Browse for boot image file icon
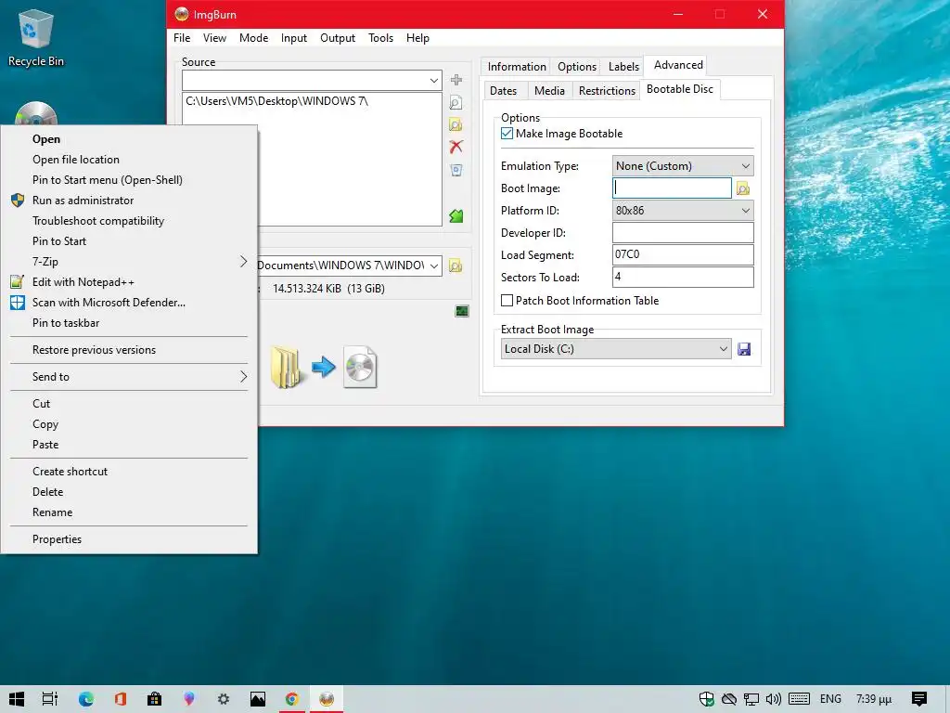 743,188
